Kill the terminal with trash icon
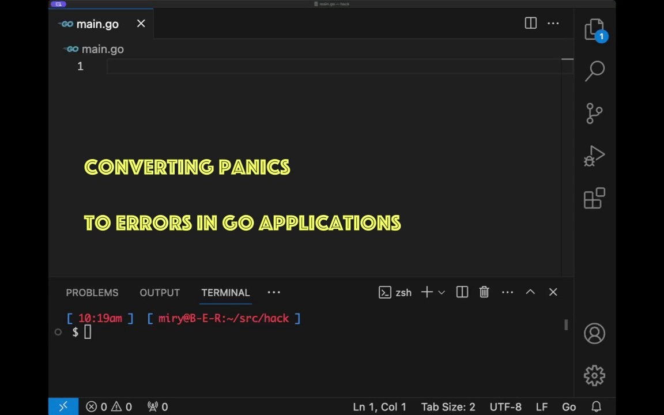Viewport: 664px width, 415px height. tap(484, 292)
